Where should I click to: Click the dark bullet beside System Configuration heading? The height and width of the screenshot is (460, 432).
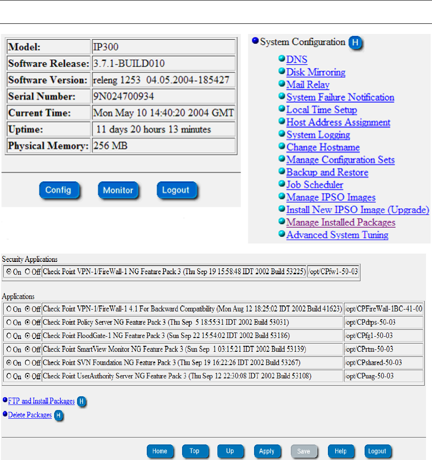[255, 40]
